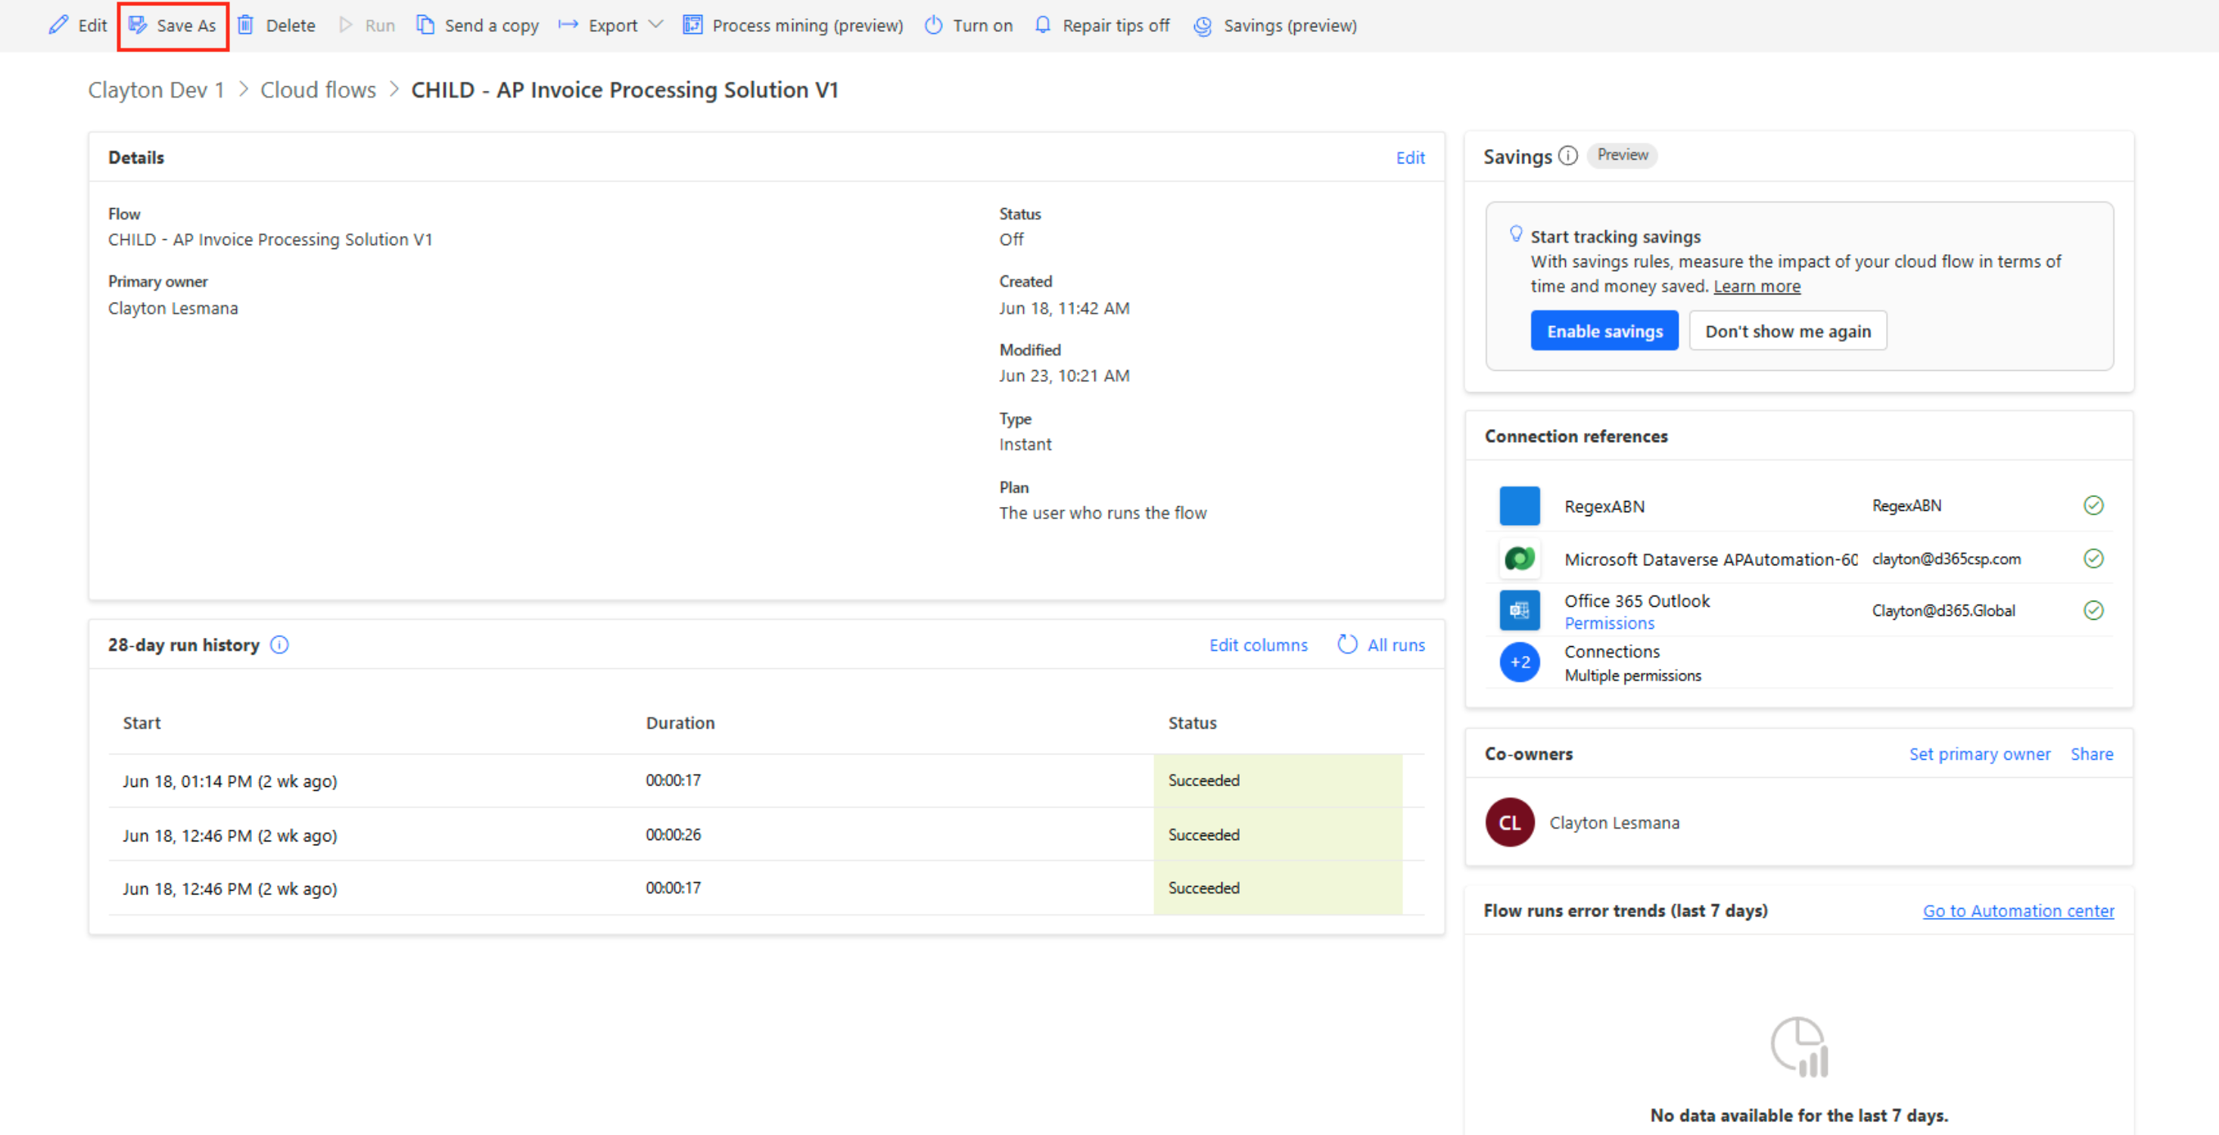Screen dimensions: 2219x1135
Task: Click the CL avatar for Clayton Lesmana
Action: (1509, 822)
